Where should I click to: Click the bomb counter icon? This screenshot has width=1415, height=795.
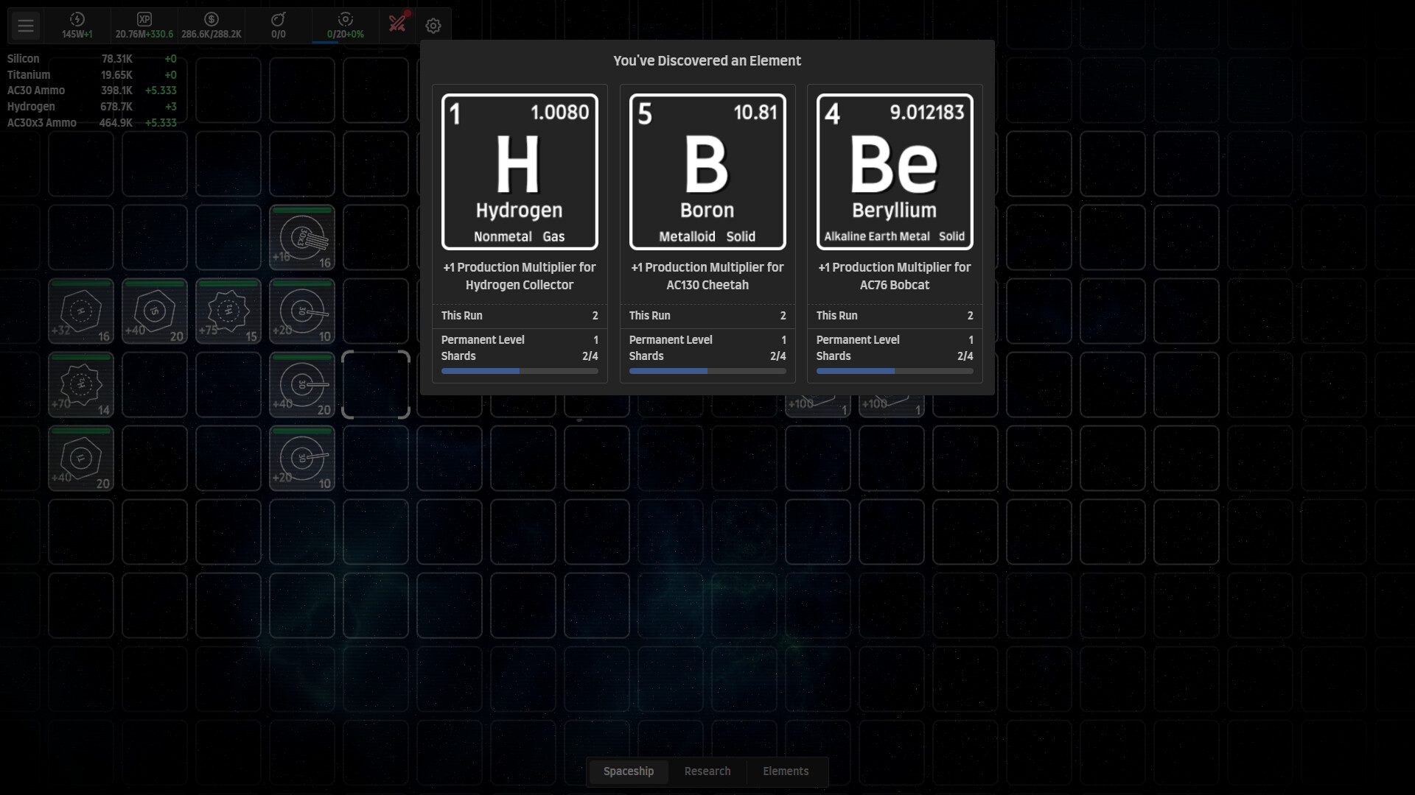click(x=279, y=20)
